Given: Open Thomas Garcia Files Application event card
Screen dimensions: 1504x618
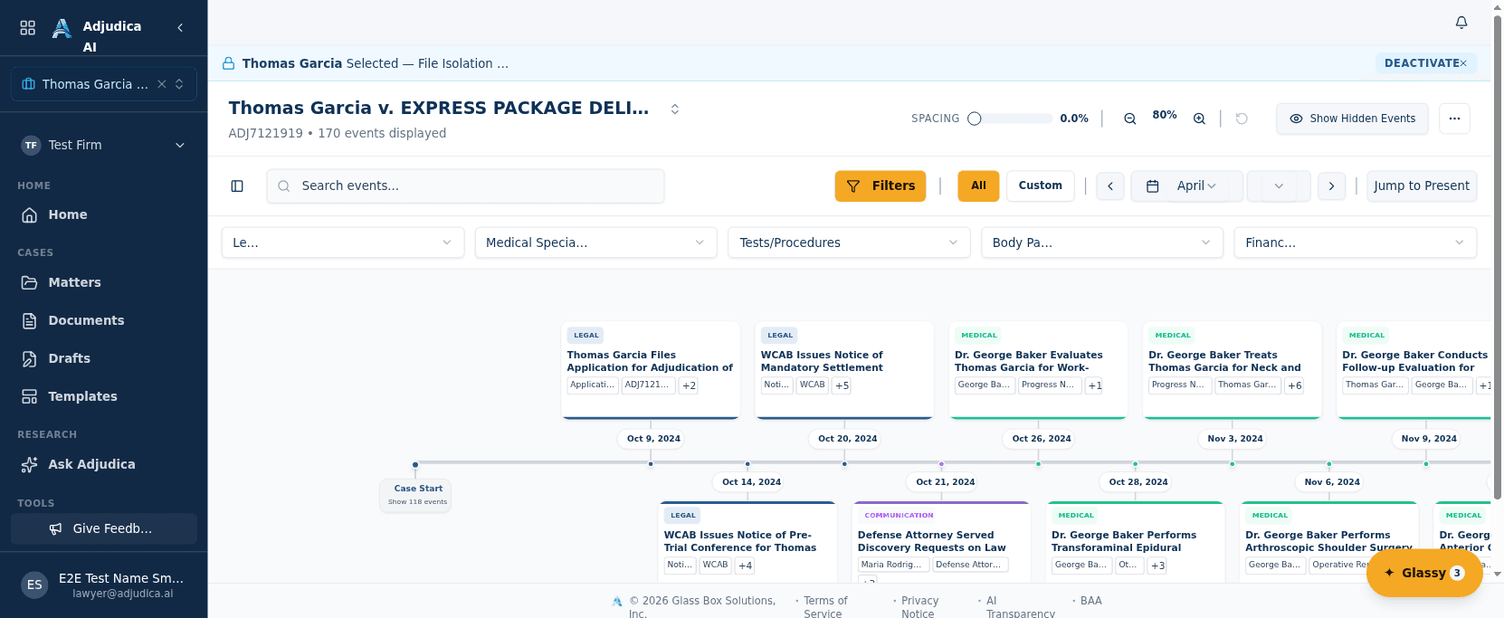Looking at the screenshot, I should (651, 370).
